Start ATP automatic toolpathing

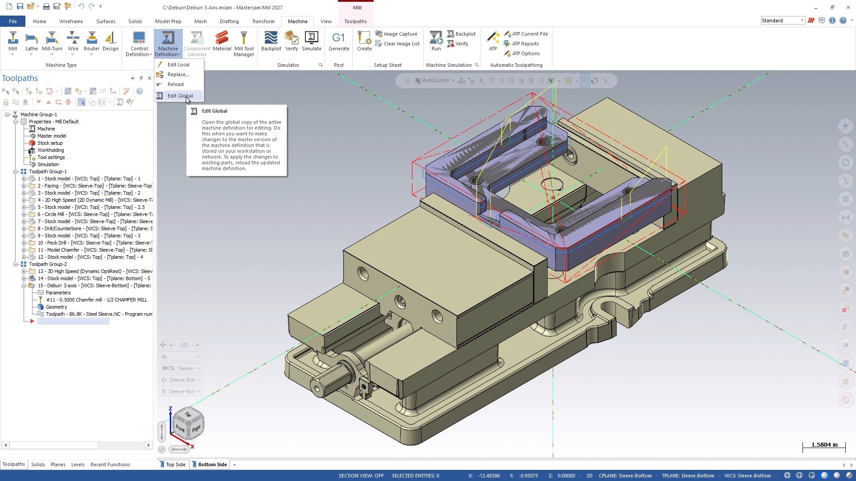click(x=493, y=41)
